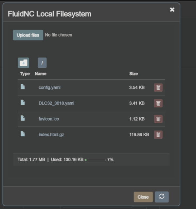Delete the DLC32_3018.yaml file

tap(158, 103)
